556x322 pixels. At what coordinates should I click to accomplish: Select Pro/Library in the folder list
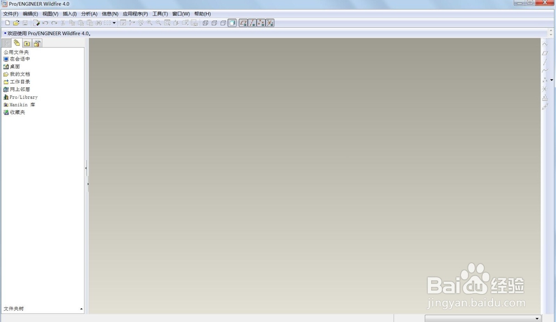click(20, 97)
